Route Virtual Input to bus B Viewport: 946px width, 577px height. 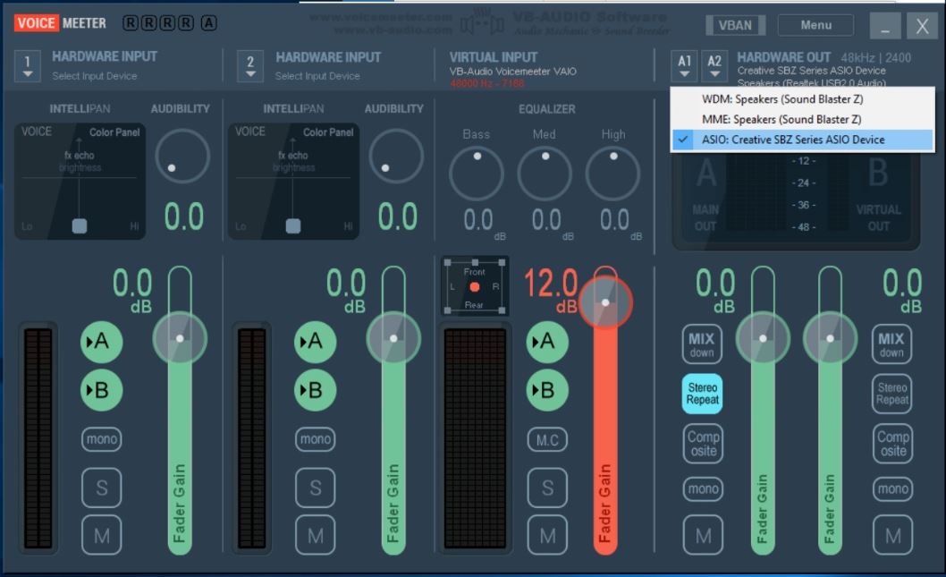click(x=546, y=390)
